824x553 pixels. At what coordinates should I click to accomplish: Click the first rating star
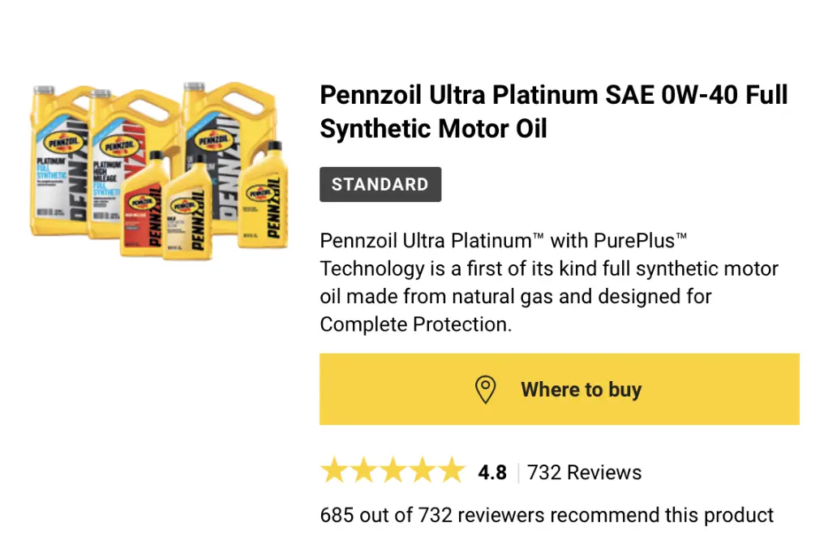[334, 471]
